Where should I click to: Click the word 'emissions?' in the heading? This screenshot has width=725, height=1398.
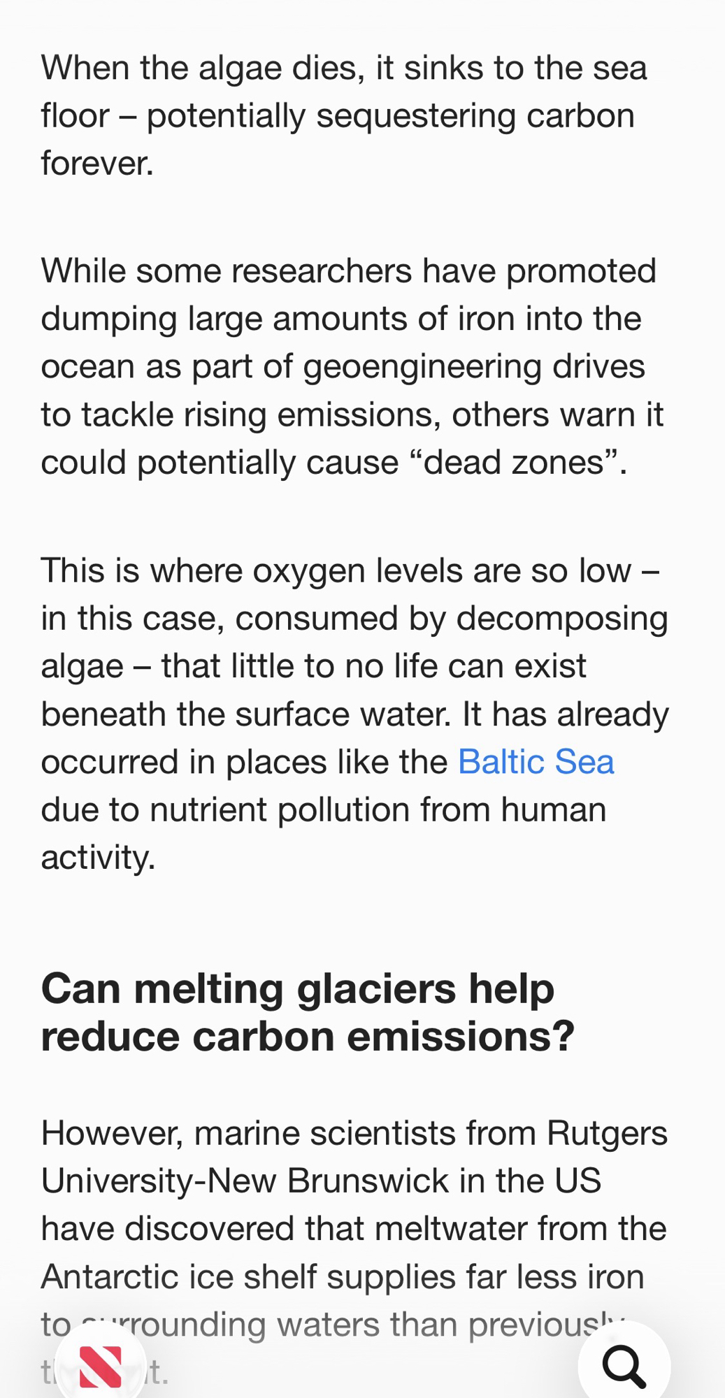[461, 1036]
